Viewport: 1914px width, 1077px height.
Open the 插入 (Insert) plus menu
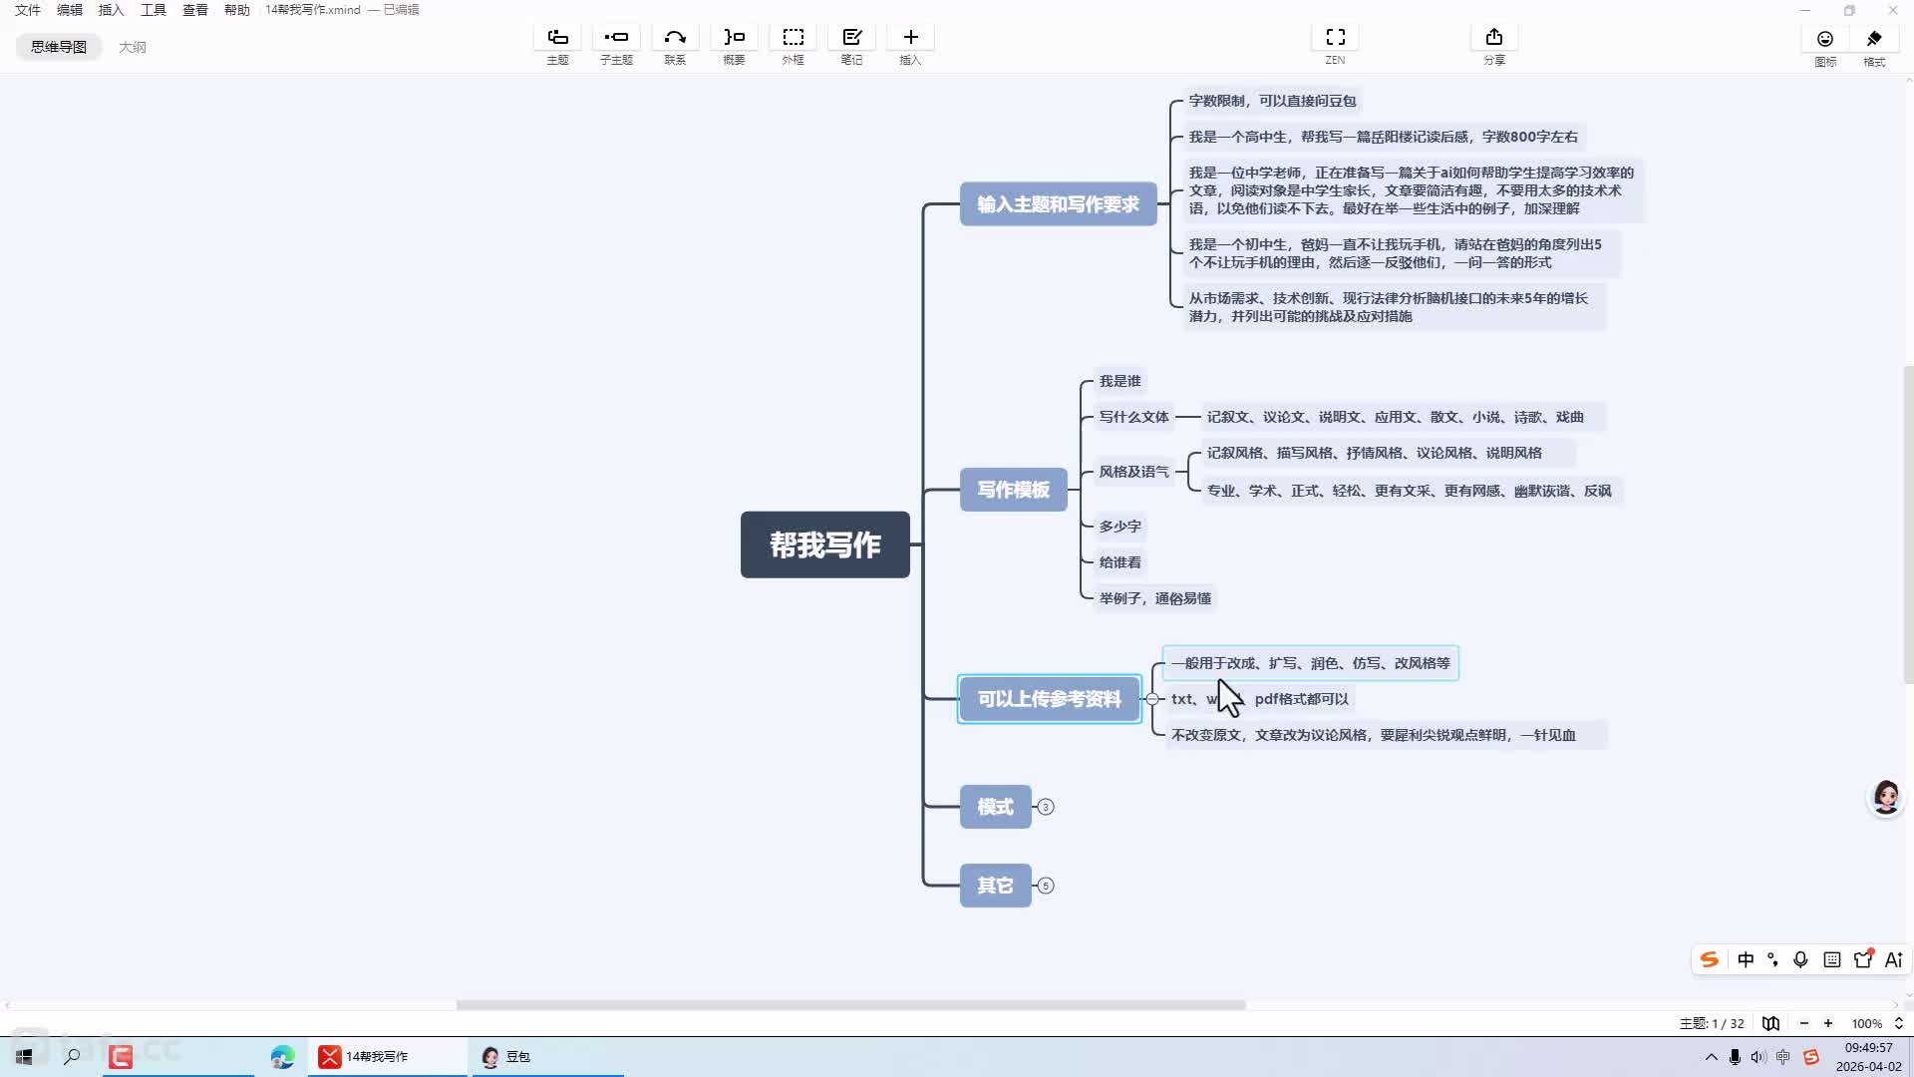[910, 38]
